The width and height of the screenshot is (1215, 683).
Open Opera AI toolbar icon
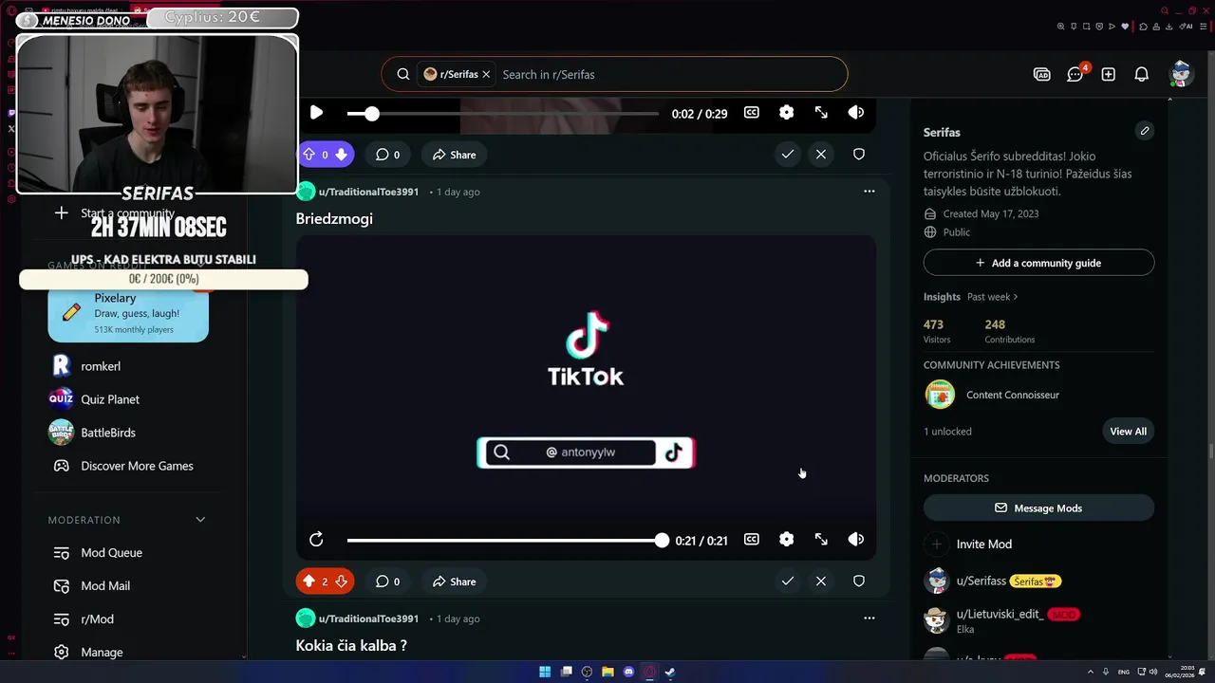pyautogui.click(x=1186, y=27)
